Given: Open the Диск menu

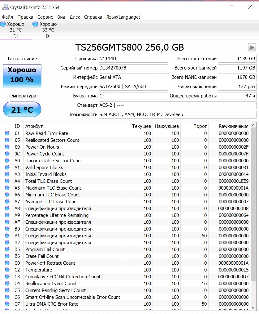Looking at the screenshot, I should [75, 17].
